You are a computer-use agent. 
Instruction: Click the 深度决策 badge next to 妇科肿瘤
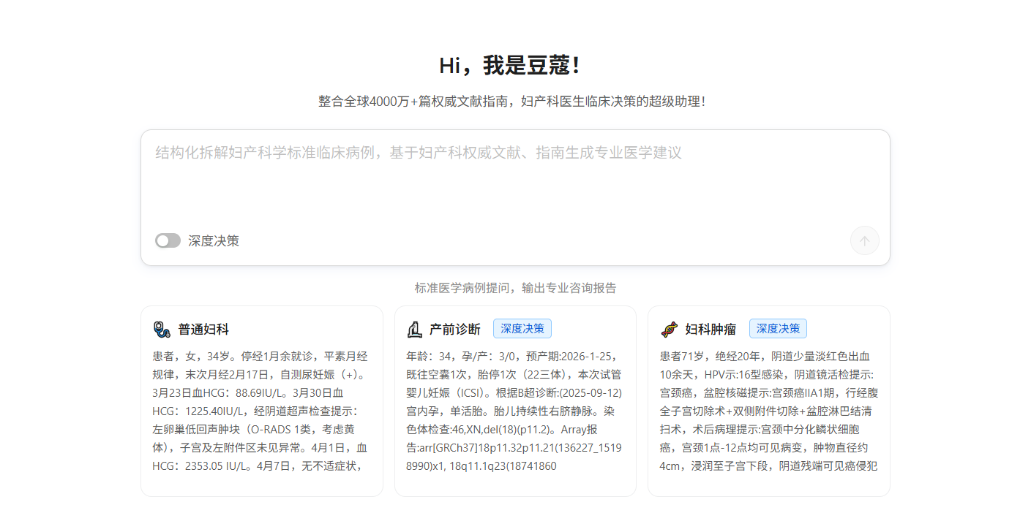pyautogui.click(x=777, y=328)
